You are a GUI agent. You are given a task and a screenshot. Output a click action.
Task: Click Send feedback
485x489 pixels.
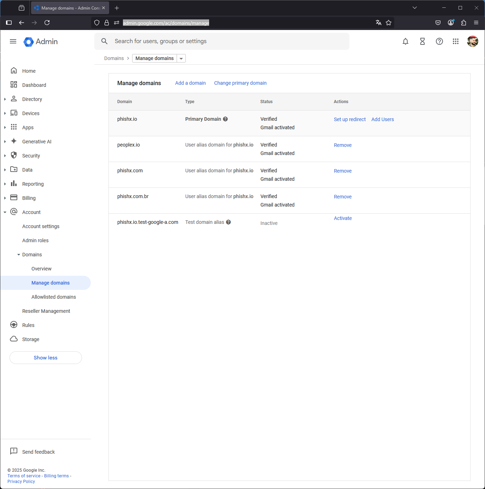pos(39,452)
